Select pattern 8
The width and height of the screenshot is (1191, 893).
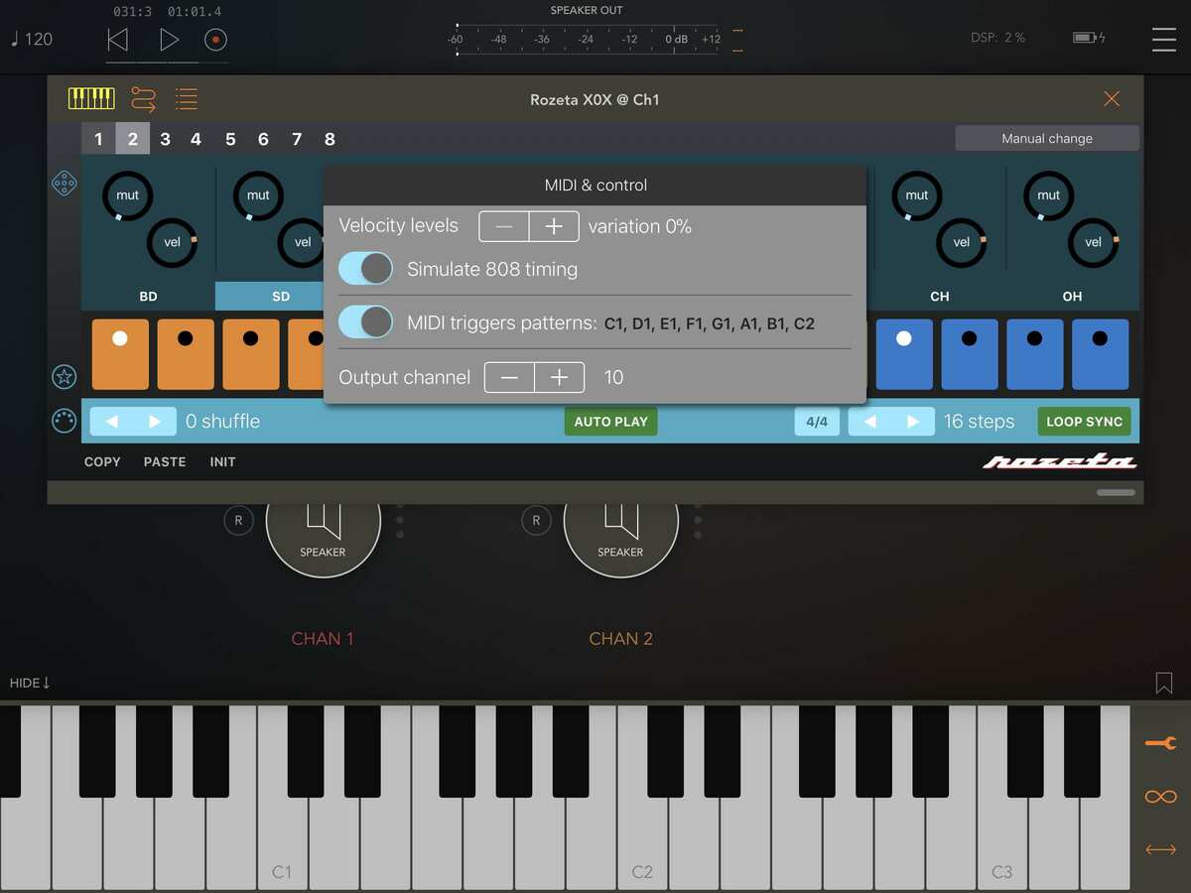330,139
